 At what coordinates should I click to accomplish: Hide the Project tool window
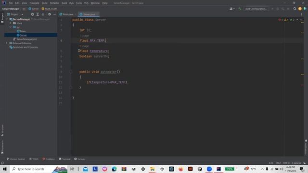click(x=54, y=14)
